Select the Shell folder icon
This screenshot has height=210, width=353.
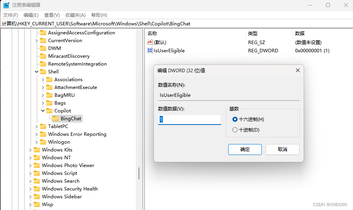coord(43,72)
